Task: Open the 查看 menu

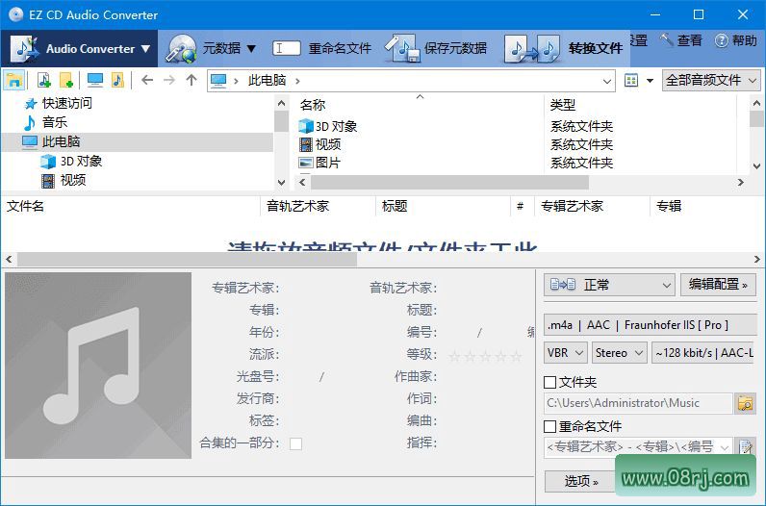Action: [x=680, y=40]
